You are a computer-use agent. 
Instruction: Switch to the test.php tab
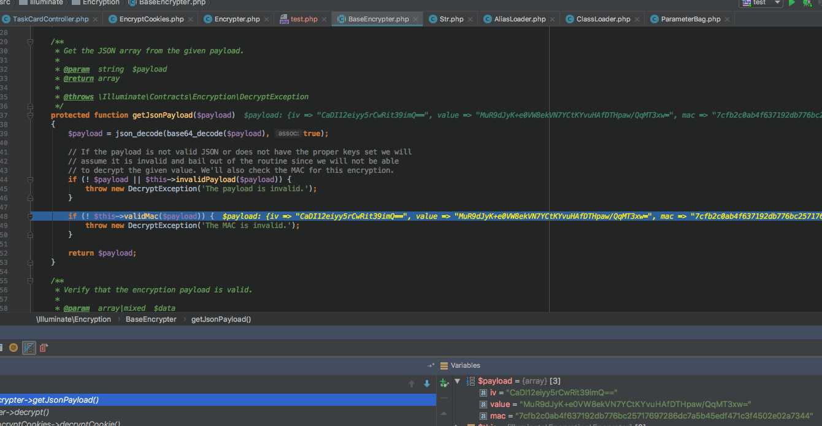[304, 19]
